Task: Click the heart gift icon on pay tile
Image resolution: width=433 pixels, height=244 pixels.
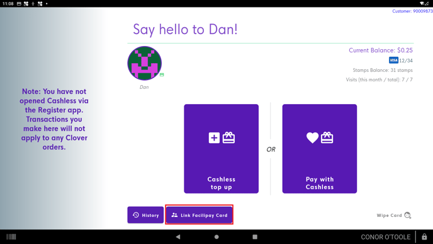Action: (320, 137)
